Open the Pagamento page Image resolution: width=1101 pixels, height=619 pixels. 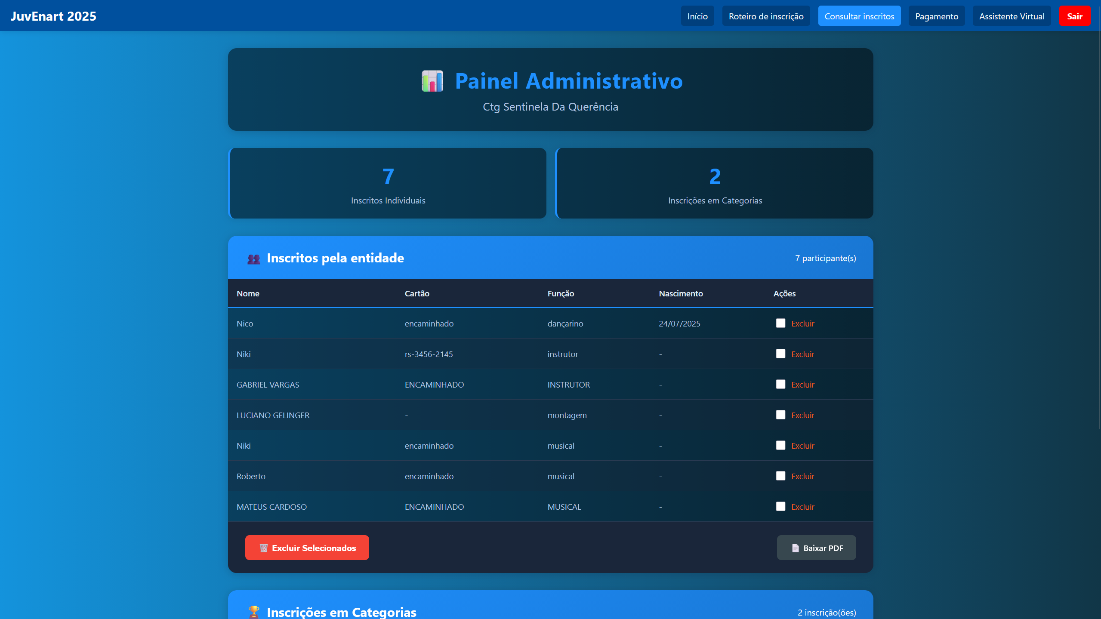[x=936, y=16]
